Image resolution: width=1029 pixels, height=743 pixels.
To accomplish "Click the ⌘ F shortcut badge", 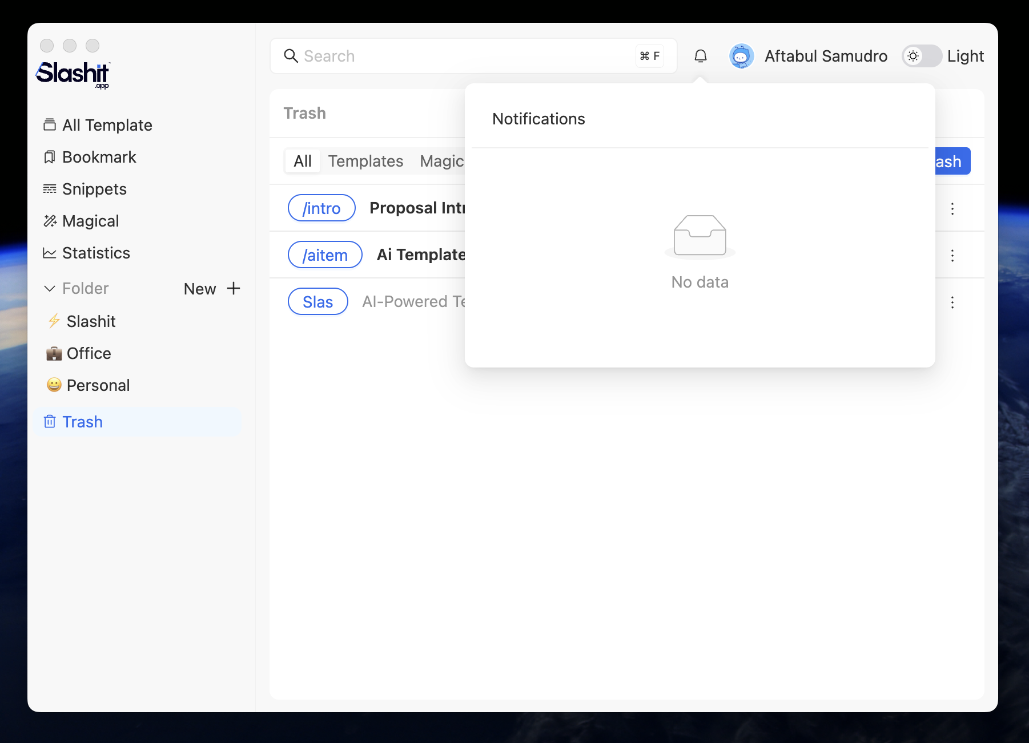I will pyautogui.click(x=650, y=56).
